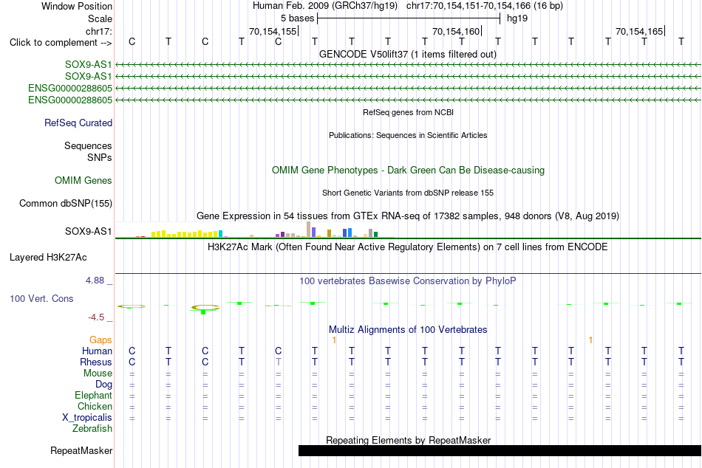This screenshot has height=468, width=702.
Task: Select the Chicken alignment row label
Action: (x=95, y=406)
